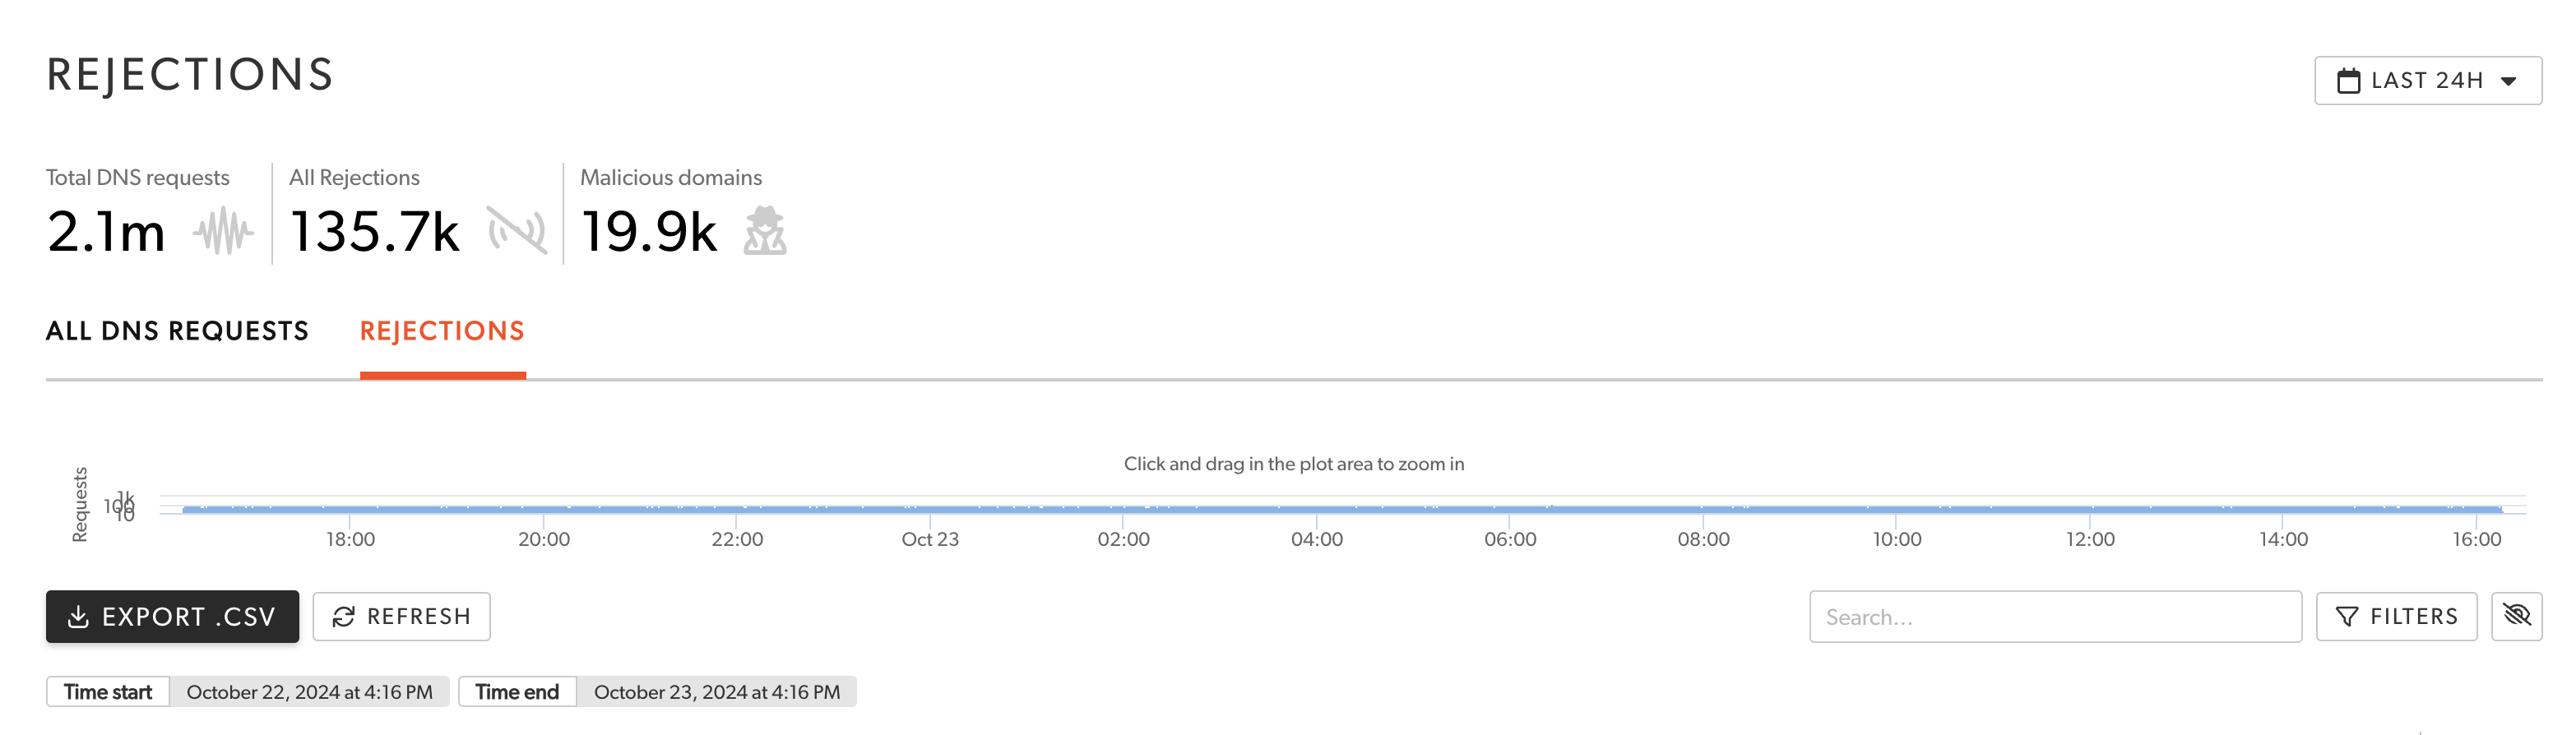Select the REJECTIONS tab
The width and height of the screenshot is (2576, 735).
tap(442, 330)
